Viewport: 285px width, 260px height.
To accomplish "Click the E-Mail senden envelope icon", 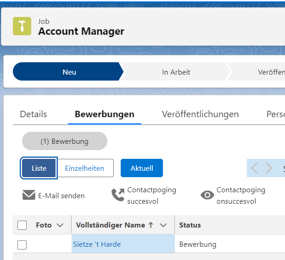I will (x=29, y=195).
